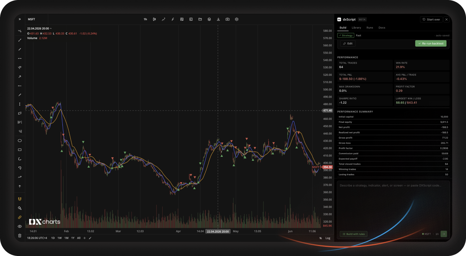Viewport: 466px width, 256px height.
Task: Click the Start over button
Action: (431, 19)
